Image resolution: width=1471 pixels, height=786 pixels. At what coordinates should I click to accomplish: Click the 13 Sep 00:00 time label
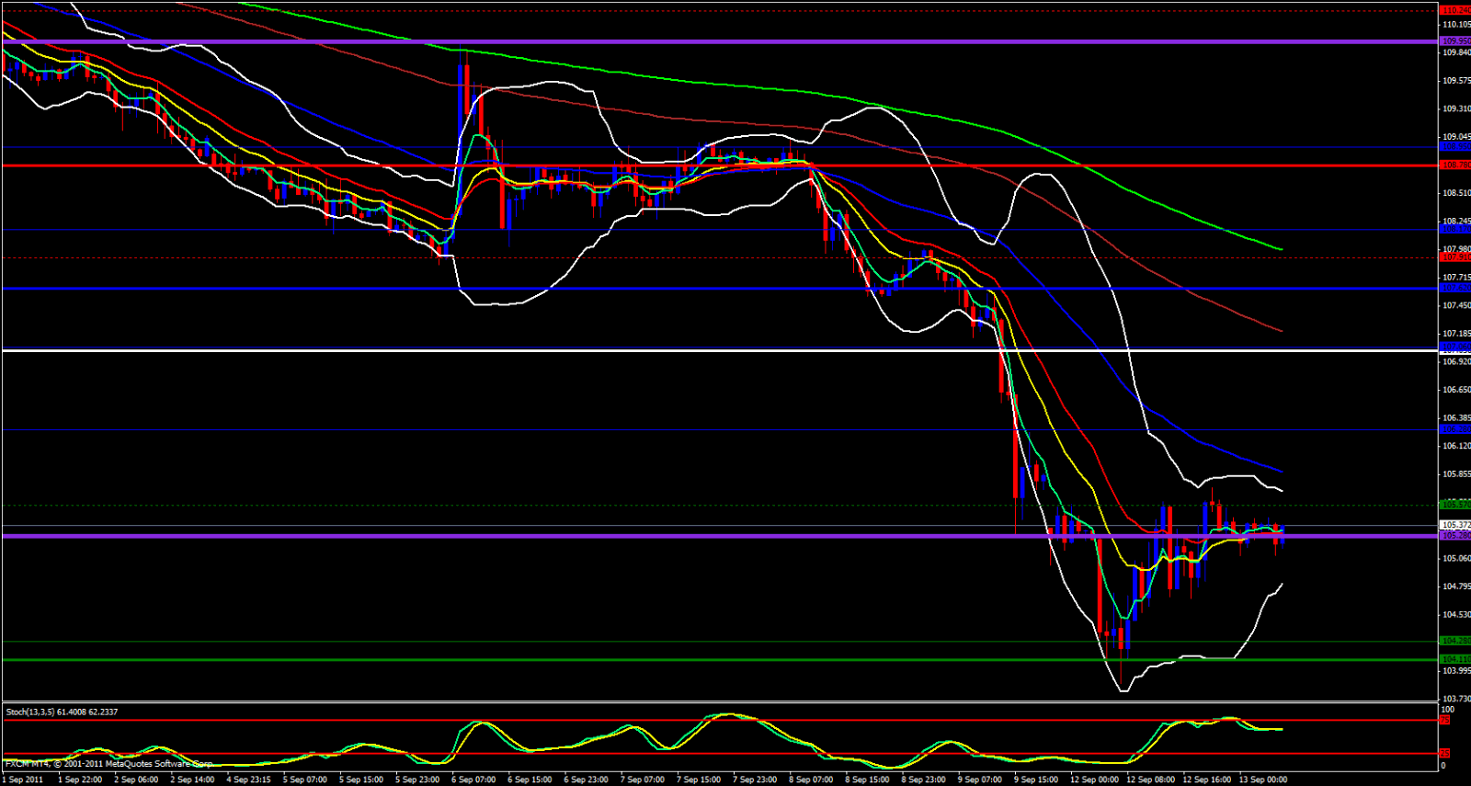coord(1263,780)
